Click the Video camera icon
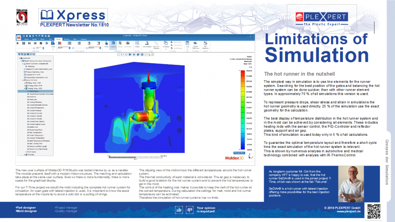This screenshot has height=222, width=395. pyautogui.click(x=53, y=44)
